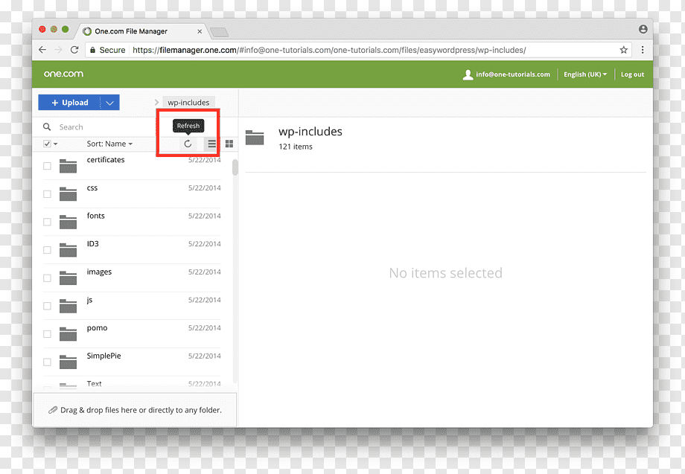This screenshot has height=474, width=685.
Task: Open the ID3 folder icon
Action: (68, 250)
